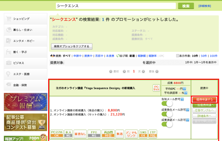Click help icon next to 平均EPC
Image resolution: width=222 pixels, height=141 pixels.
(x=185, y=88)
